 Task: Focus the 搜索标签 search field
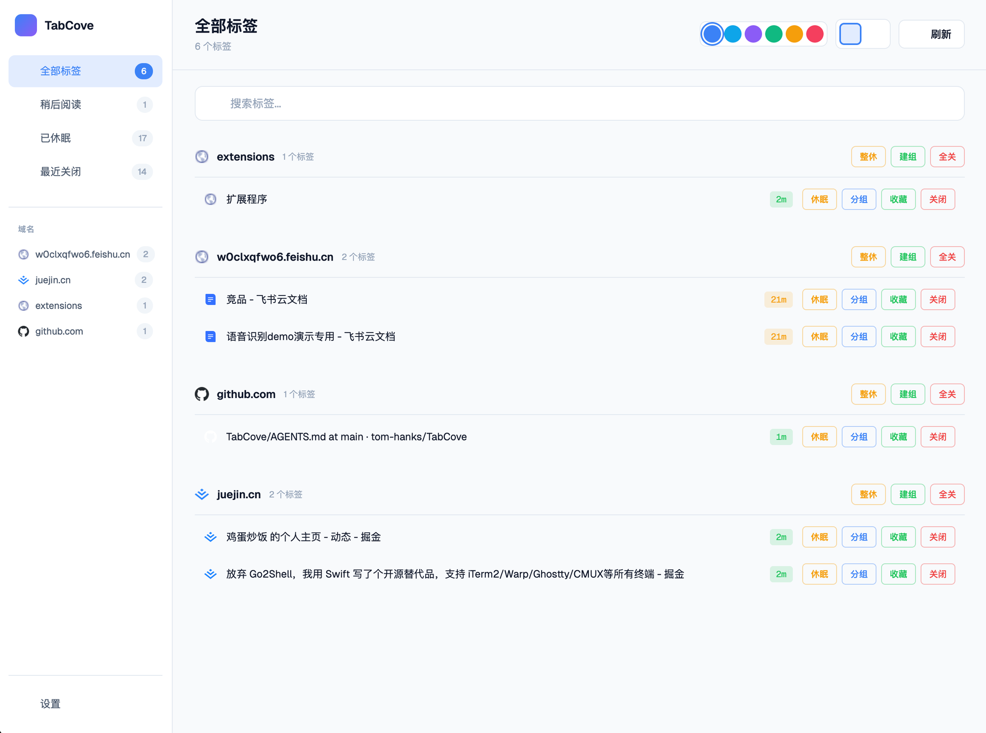pos(580,104)
